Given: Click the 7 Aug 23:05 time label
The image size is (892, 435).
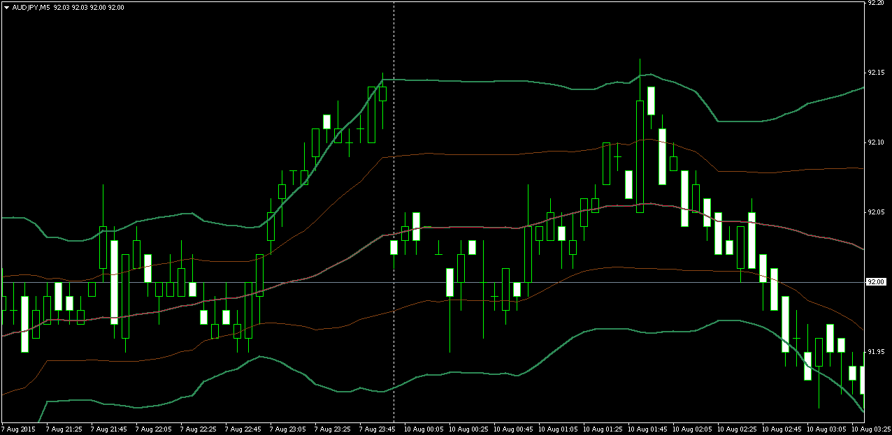Looking at the screenshot, I should 289,428.
